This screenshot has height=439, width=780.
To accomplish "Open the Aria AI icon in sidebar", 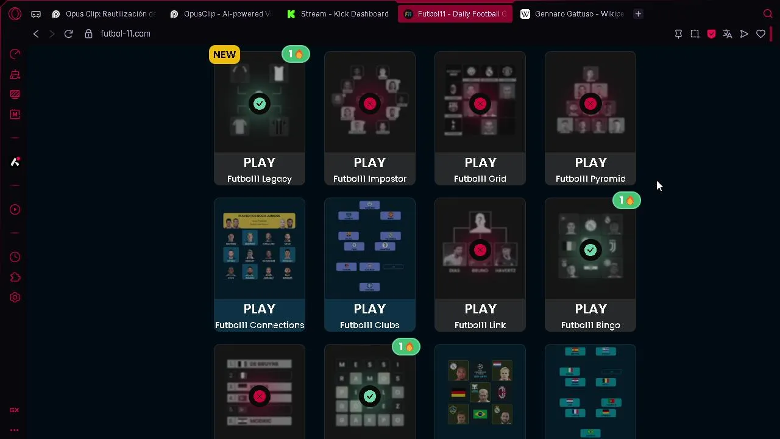I will click(x=15, y=162).
